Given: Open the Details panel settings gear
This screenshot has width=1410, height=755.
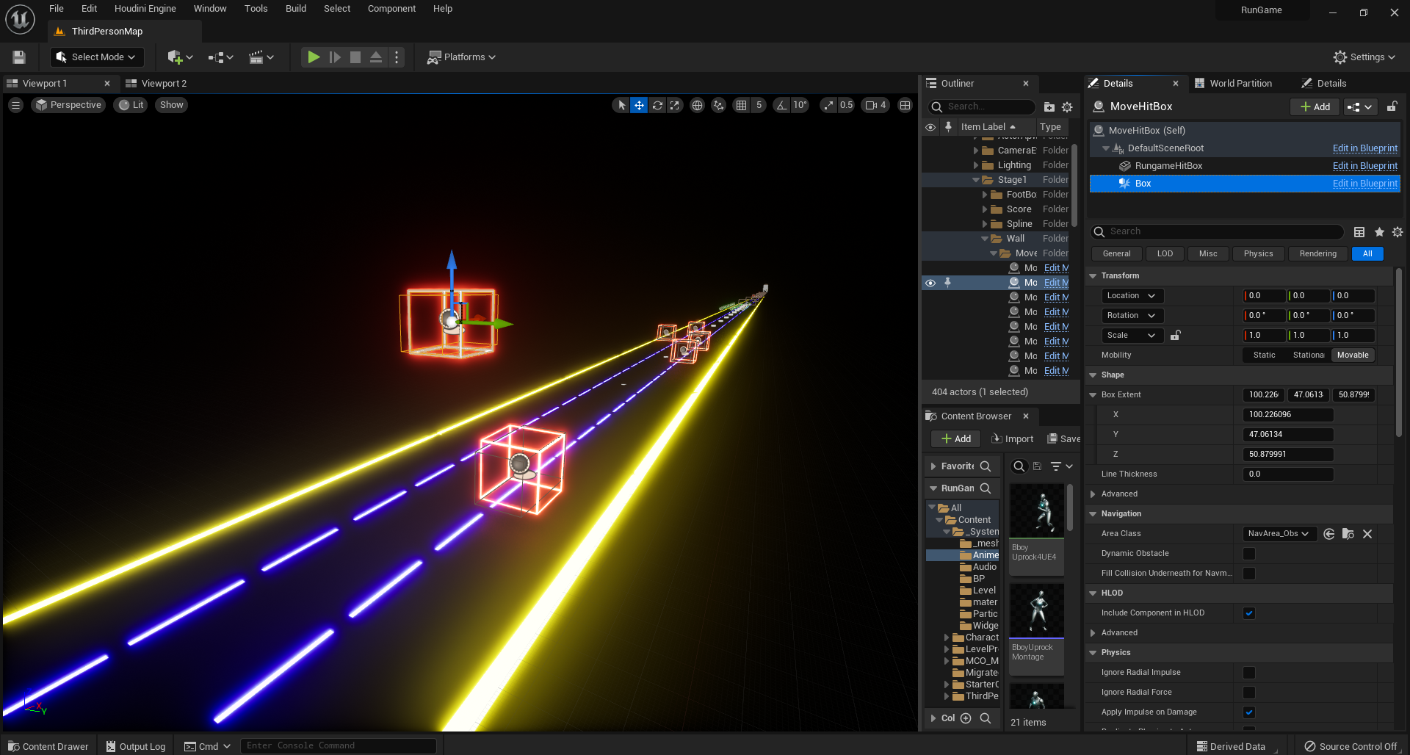Looking at the screenshot, I should (x=1398, y=232).
